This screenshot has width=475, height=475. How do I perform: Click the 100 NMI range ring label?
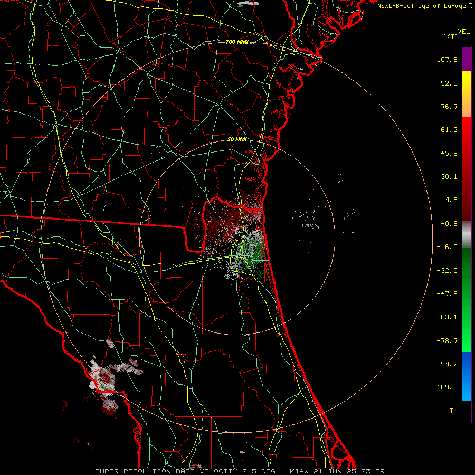pos(237,42)
